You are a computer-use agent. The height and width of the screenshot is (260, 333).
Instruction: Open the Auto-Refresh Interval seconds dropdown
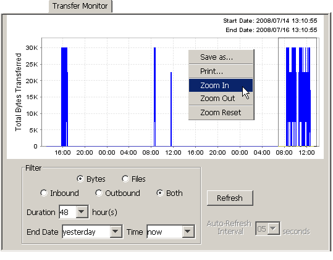coord(273,228)
